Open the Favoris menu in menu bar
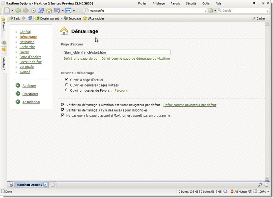 pos(175,3)
